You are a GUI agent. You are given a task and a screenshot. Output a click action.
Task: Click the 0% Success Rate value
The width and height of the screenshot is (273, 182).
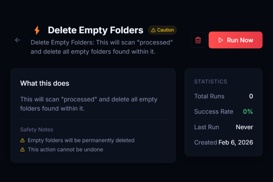pyautogui.click(x=248, y=111)
